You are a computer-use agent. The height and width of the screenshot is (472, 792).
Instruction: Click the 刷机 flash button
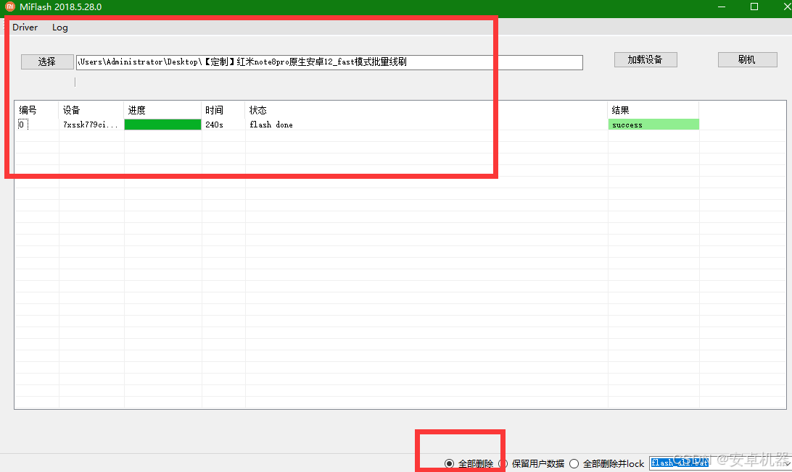[747, 59]
